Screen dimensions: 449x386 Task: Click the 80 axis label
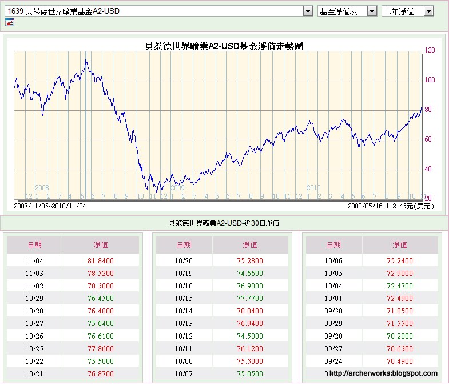point(428,110)
